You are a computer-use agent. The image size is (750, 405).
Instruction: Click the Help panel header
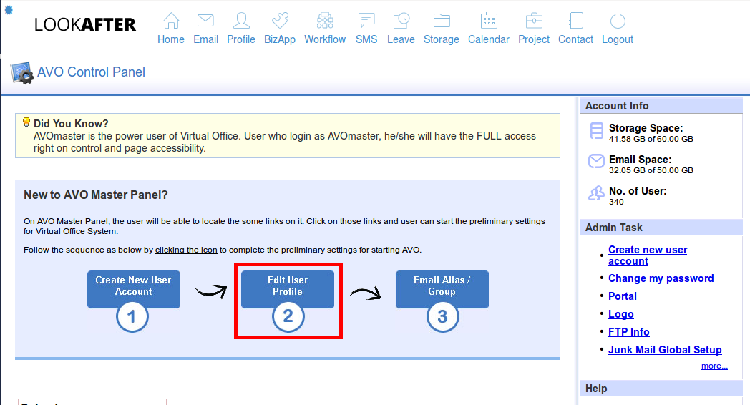tap(661, 389)
